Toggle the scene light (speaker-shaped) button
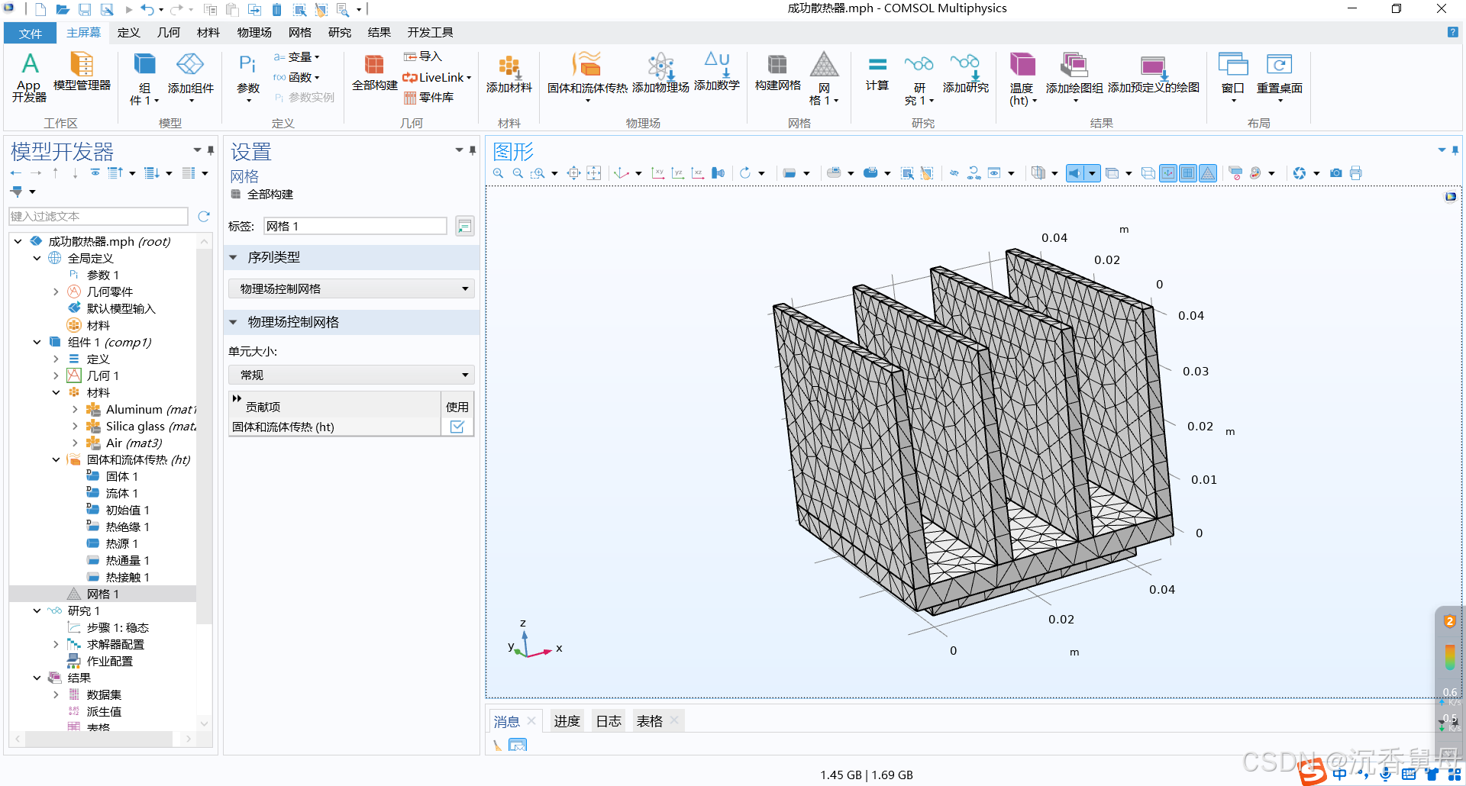 click(1074, 173)
